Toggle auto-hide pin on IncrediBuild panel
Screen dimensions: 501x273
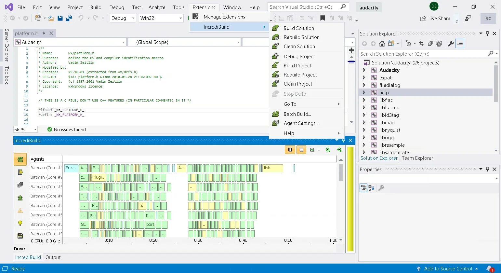pos(343,140)
